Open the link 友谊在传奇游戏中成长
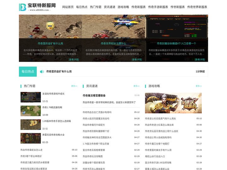Viewport: 227px width, 170px height. (53, 94)
